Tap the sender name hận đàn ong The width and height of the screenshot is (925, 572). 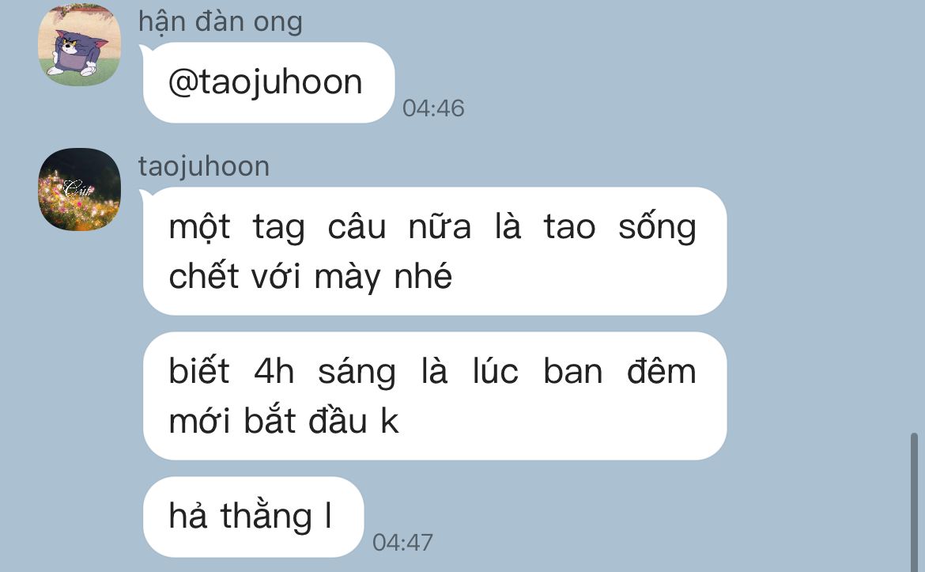click(x=221, y=22)
